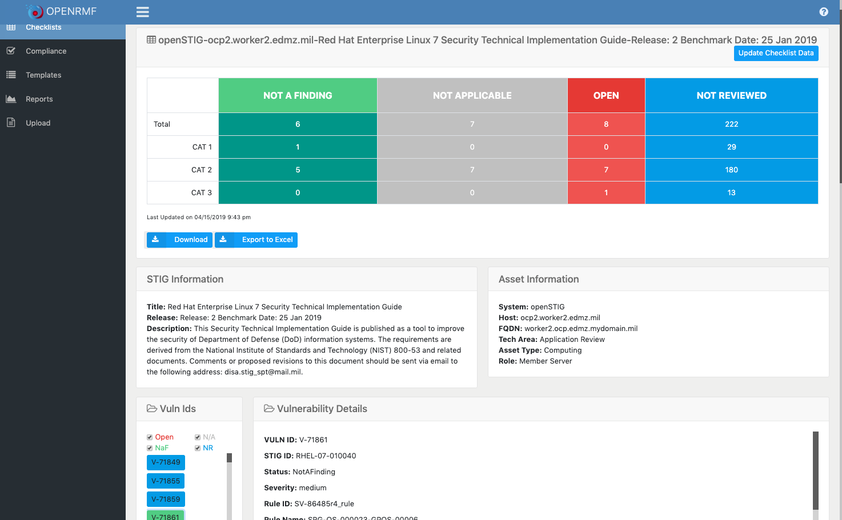842x520 pixels.
Task: Click the Update Checklist Data button
Action: (776, 53)
